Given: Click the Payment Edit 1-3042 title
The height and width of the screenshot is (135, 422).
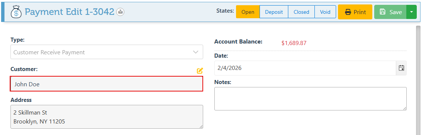Looking at the screenshot, I should pyautogui.click(x=70, y=12).
